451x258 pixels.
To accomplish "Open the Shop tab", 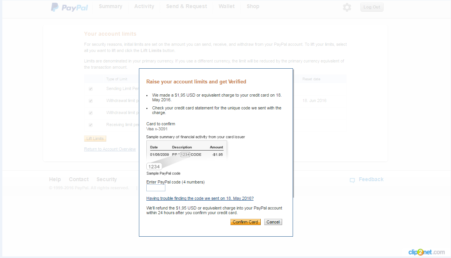I will (253, 6).
